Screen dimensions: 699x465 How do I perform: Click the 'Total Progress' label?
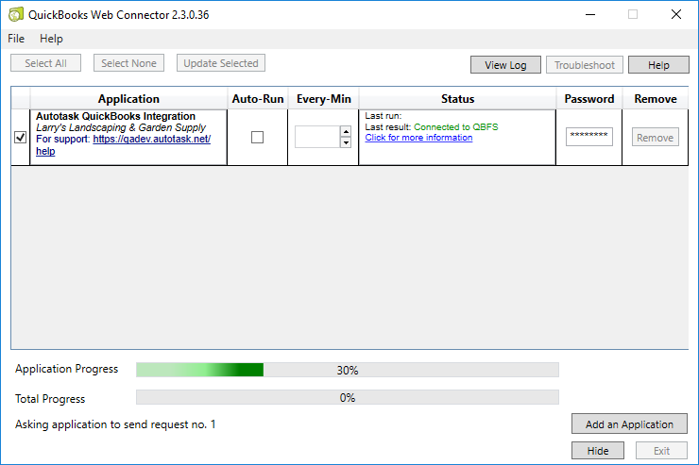(x=50, y=399)
